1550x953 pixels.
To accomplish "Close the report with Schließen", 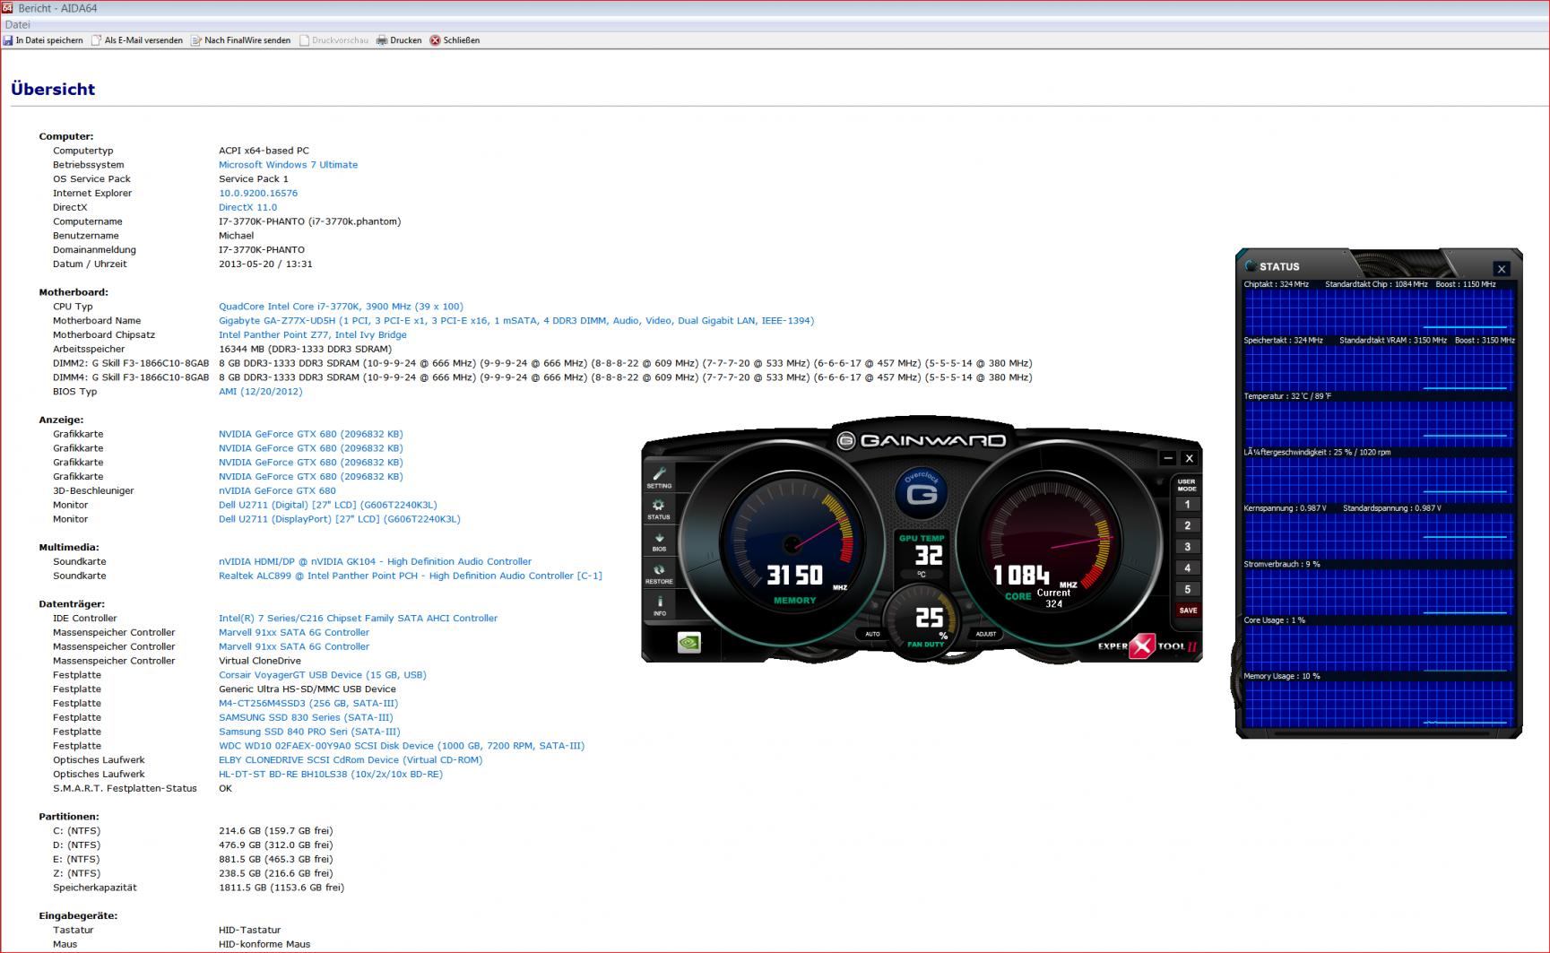I will (x=455, y=40).
